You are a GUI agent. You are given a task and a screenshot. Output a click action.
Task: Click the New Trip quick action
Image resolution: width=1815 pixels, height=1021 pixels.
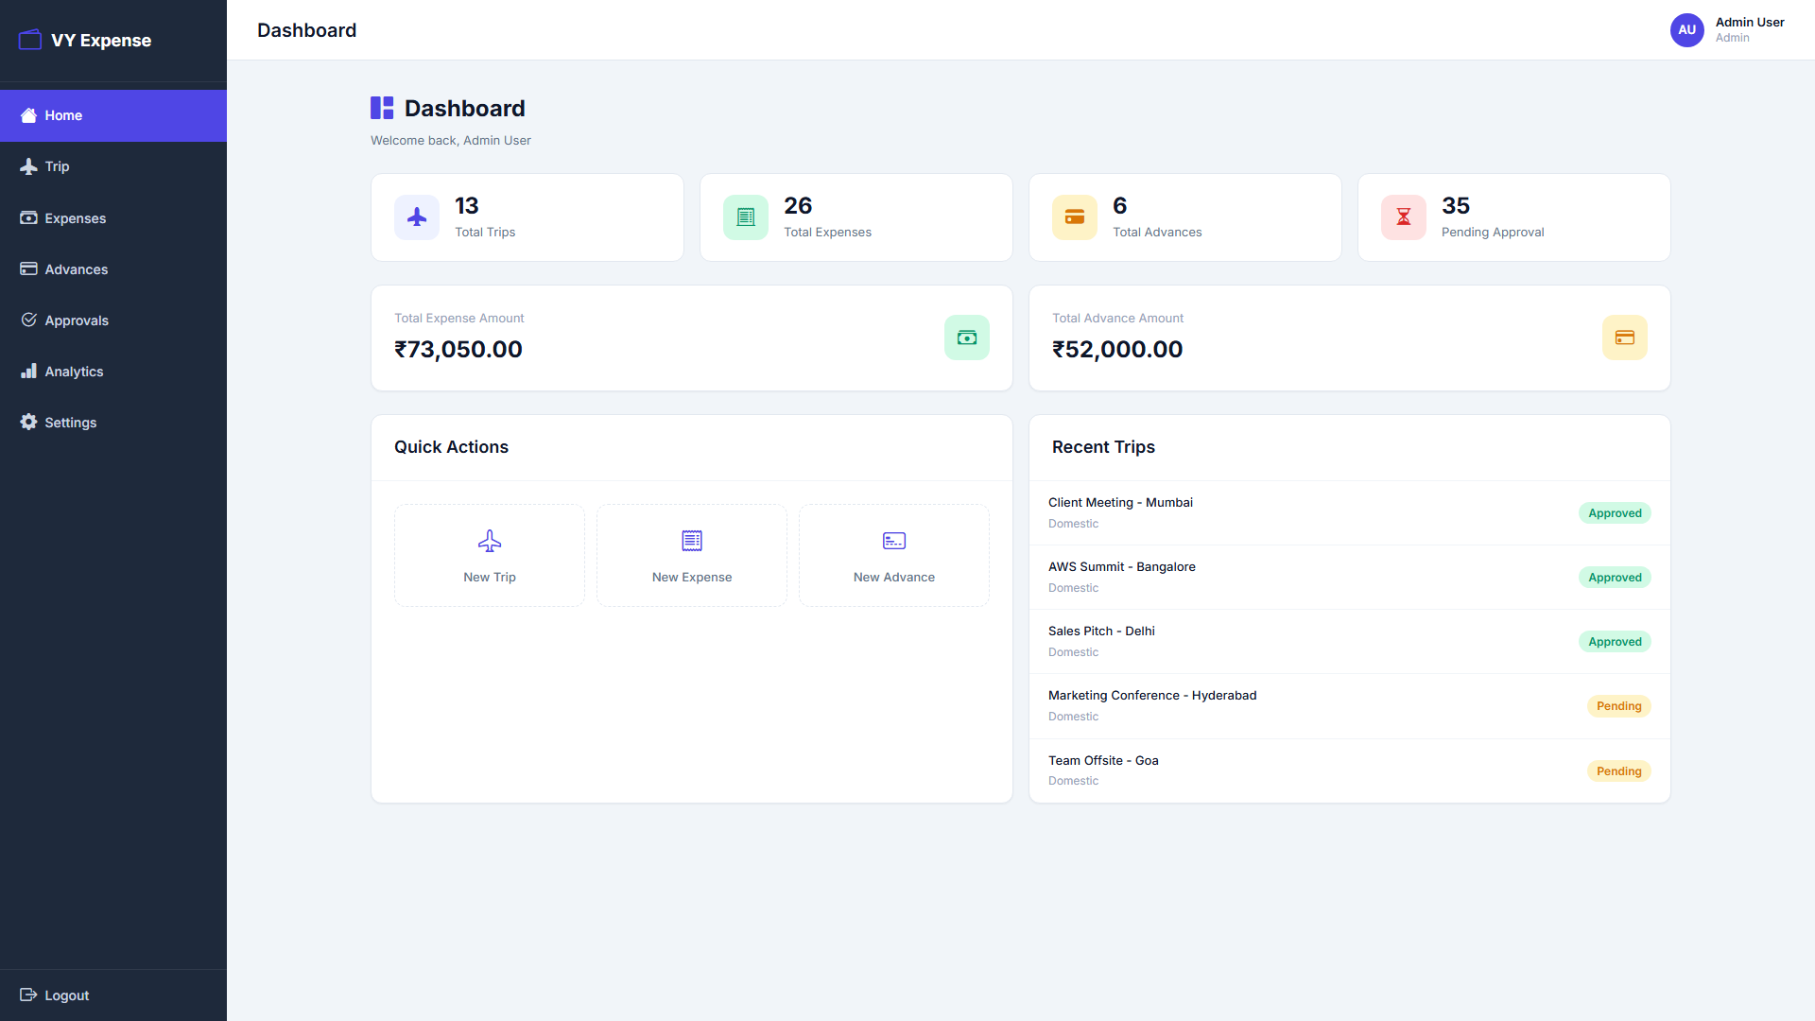(x=489, y=555)
